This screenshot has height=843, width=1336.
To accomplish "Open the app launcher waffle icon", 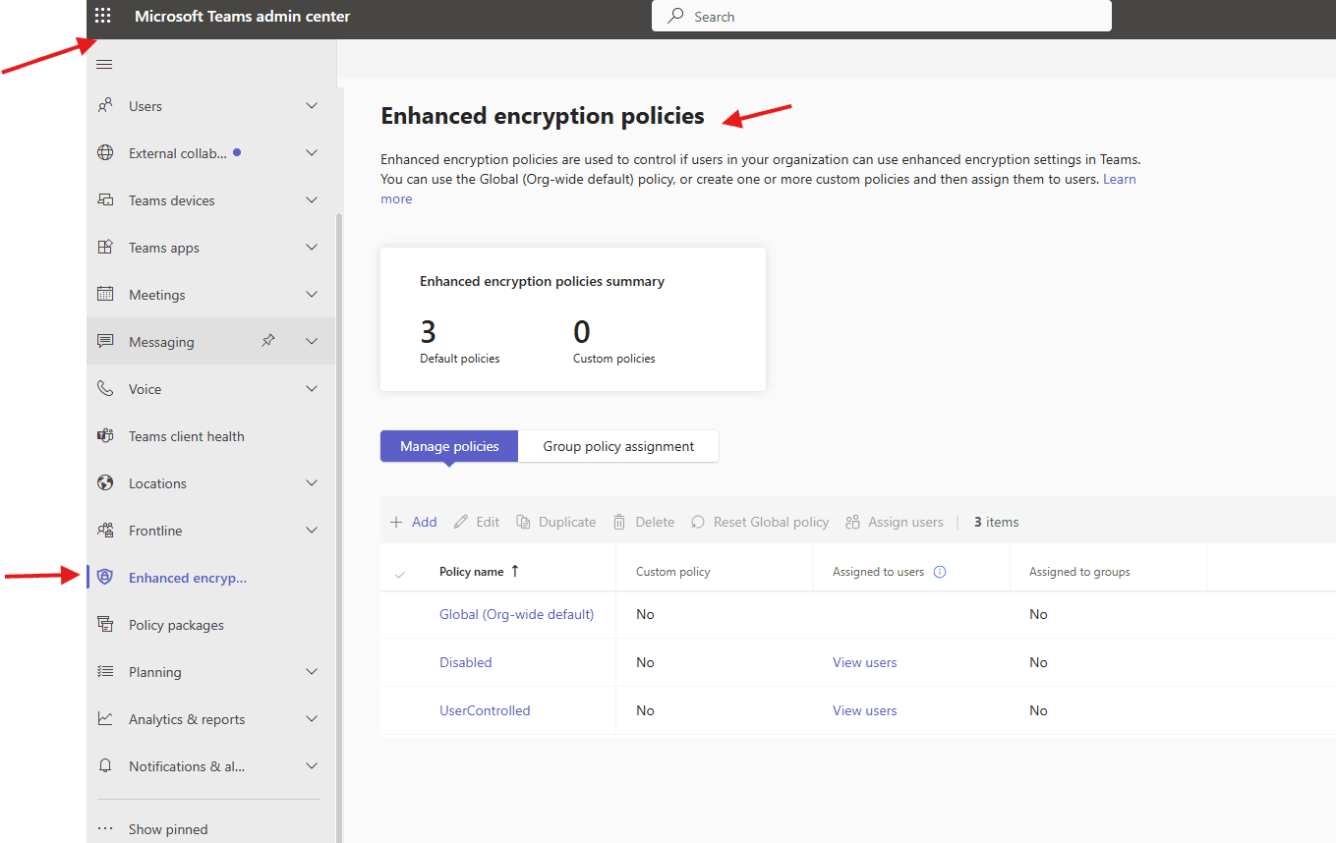I will pyautogui.click(x=102, y=15).
